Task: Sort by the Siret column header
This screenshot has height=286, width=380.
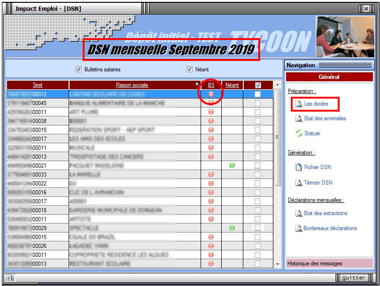Action: [38, 85]
